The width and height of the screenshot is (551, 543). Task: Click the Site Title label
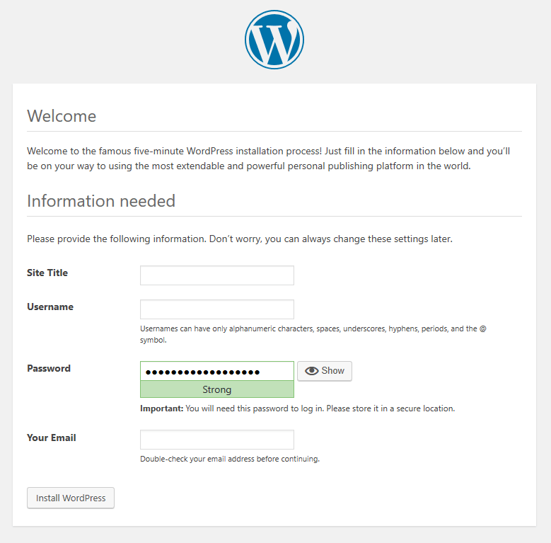pyautogui.click(x=47, y=273)
